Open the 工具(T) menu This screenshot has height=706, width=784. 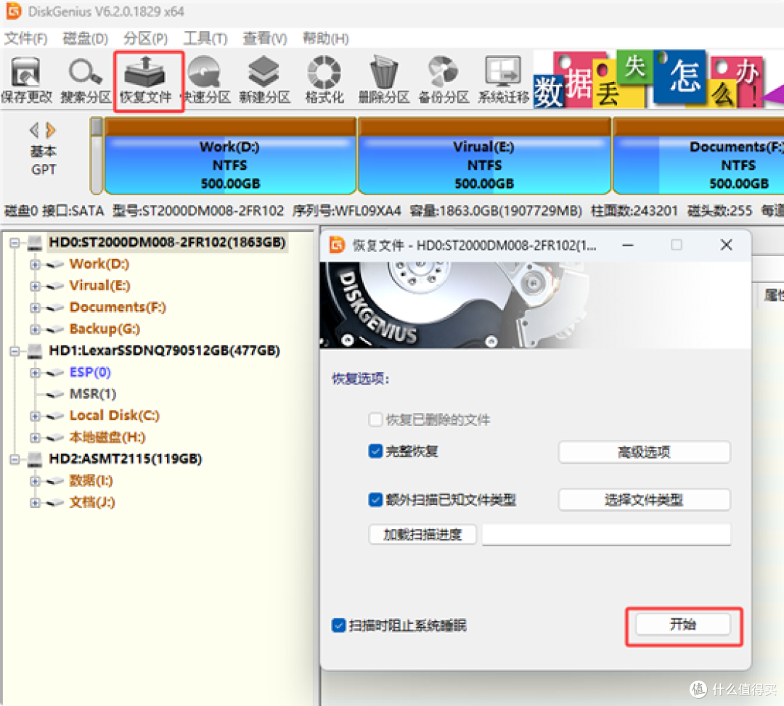[x=205, y=38]
